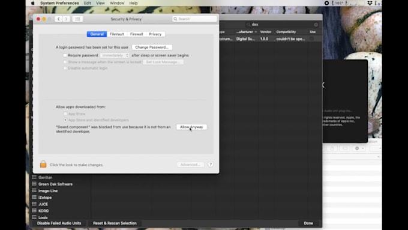408x230 pixels.
Task: Click the list icon beside Green Oak Software
Action: coord(34,184)
